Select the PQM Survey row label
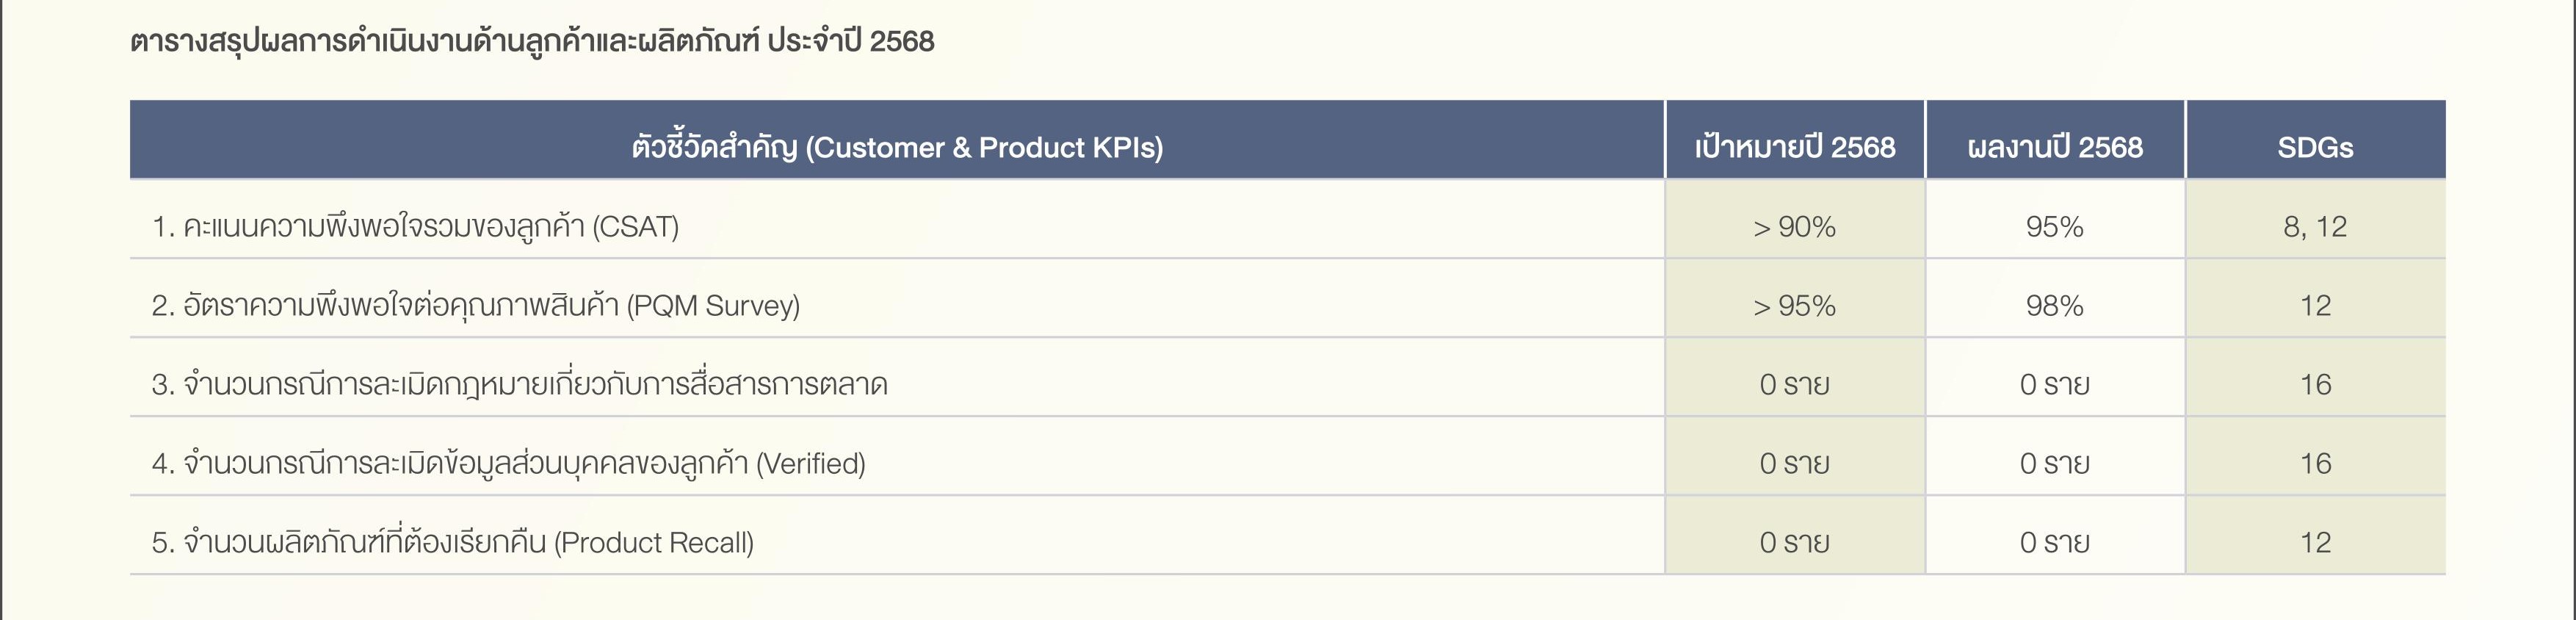 coord(476,305)
